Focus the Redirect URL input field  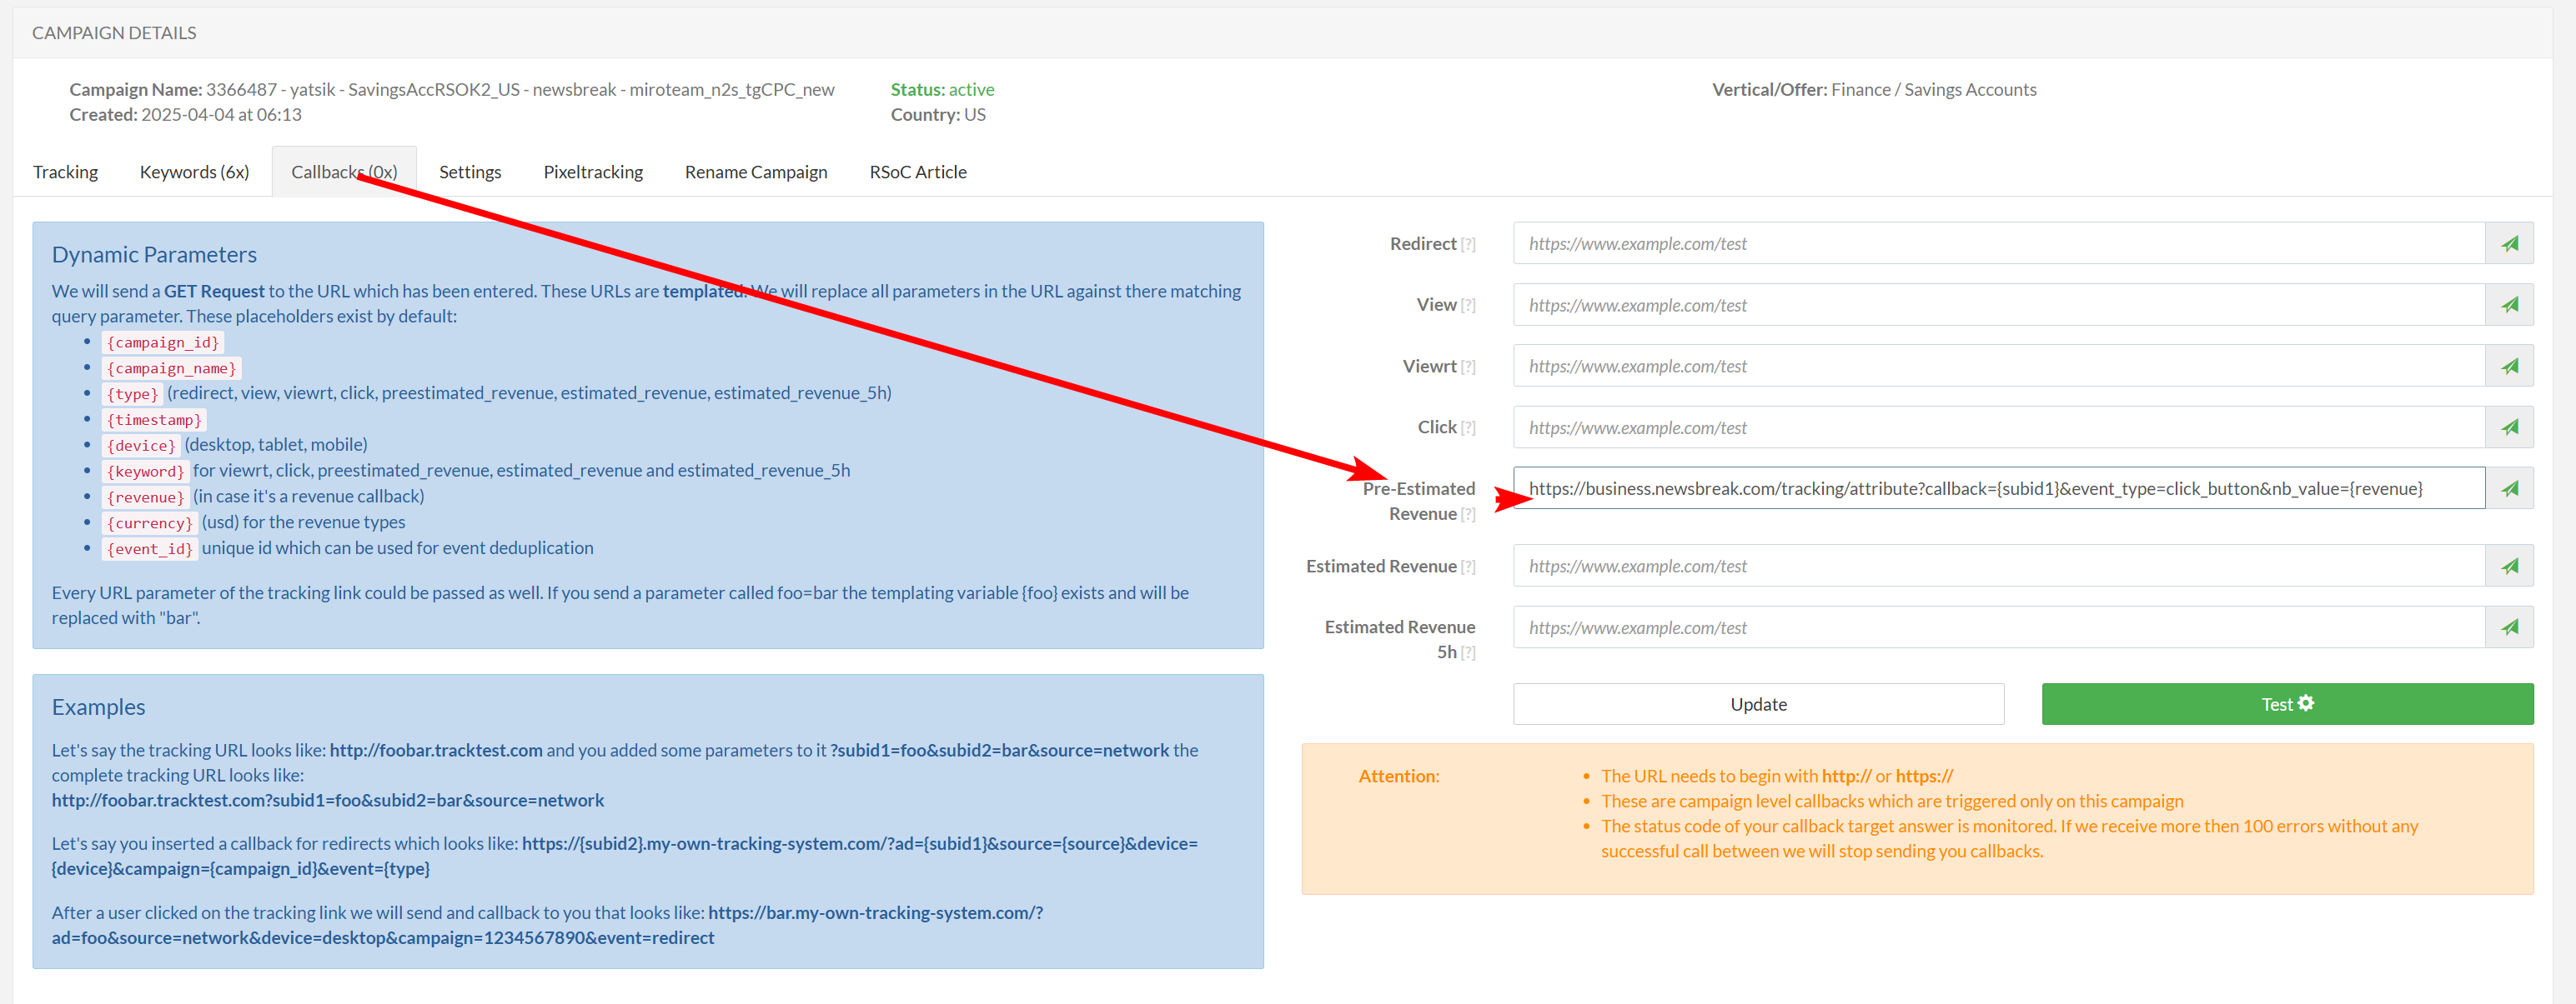point(1998,242)
